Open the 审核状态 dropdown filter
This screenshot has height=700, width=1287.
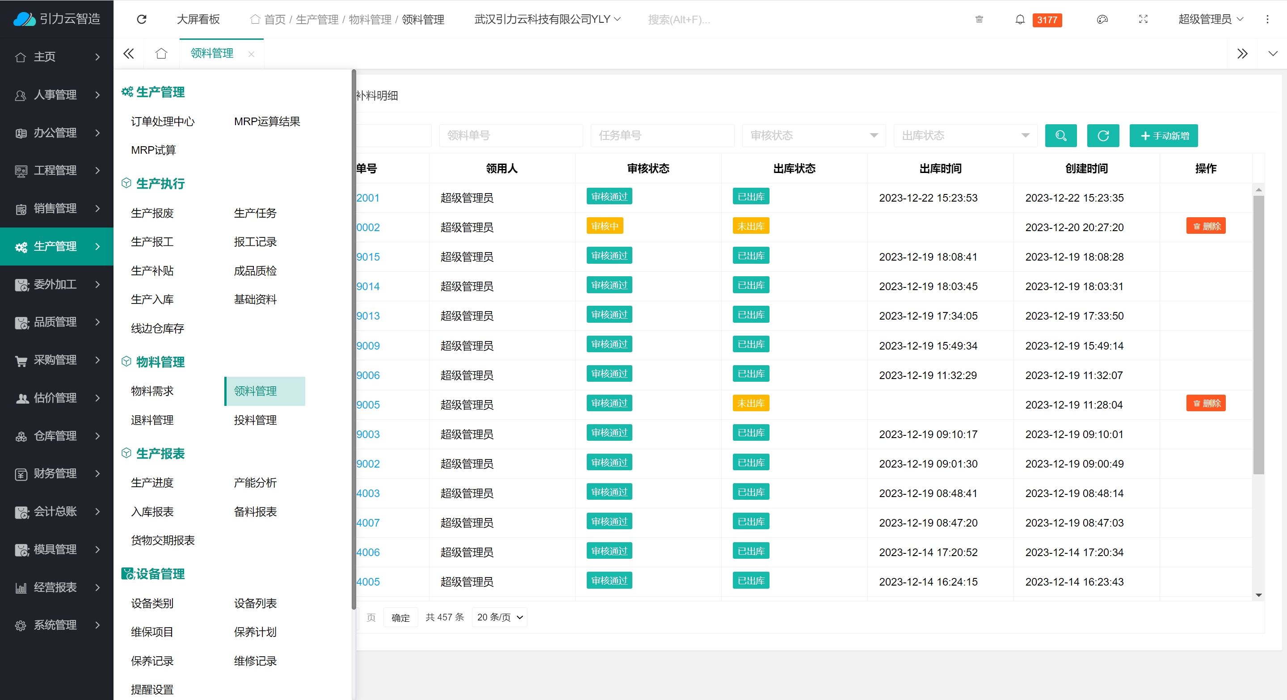(x=813, y=135)
